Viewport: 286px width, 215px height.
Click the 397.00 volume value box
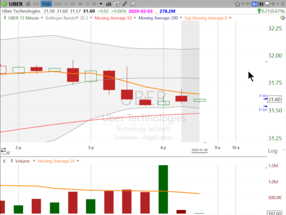[x=275, y=213]
